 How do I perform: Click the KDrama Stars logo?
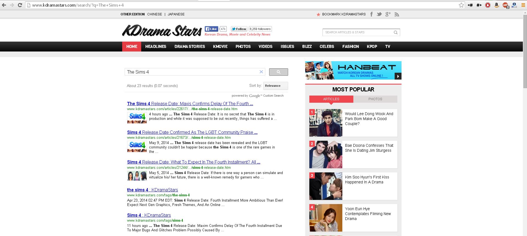pos(162,31)
